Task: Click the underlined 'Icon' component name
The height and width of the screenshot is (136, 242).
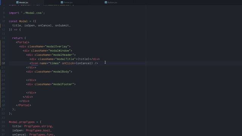Action: pyautogui.click(x=34, y=63)
